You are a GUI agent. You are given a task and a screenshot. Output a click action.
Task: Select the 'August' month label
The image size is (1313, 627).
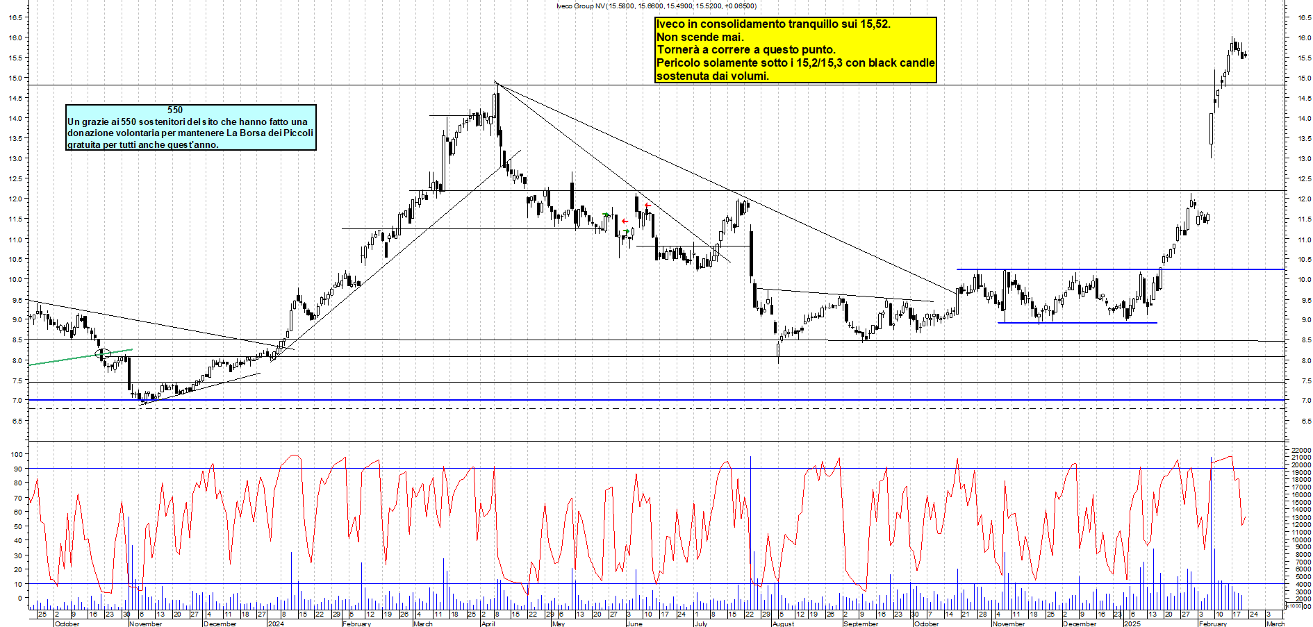click(x=783, y=624)
